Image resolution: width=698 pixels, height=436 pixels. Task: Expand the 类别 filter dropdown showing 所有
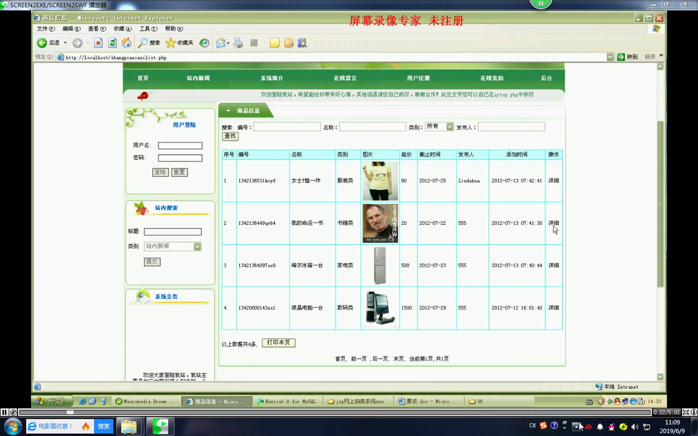[x=450, y=126]
